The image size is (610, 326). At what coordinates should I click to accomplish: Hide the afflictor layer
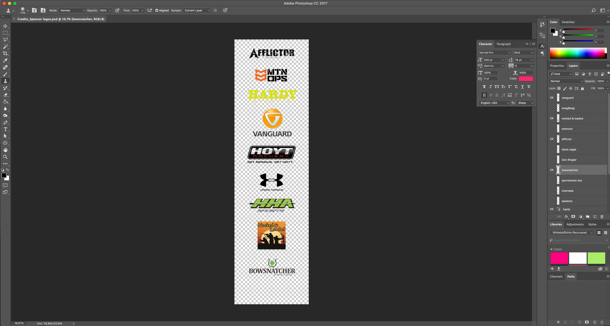552,139
